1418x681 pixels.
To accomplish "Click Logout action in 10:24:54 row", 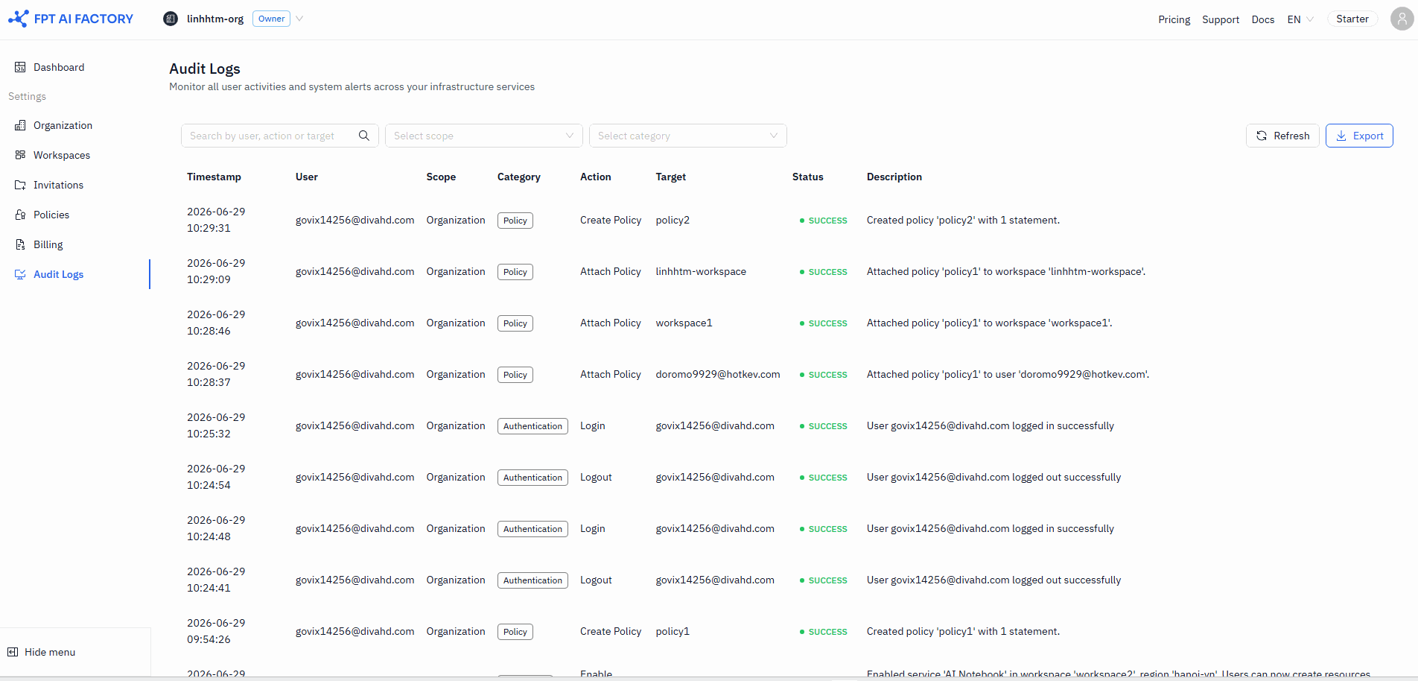I will point(596,477).
